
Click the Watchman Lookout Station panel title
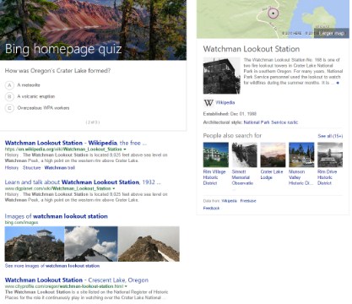pyautogui.click(x=252, y=49)
